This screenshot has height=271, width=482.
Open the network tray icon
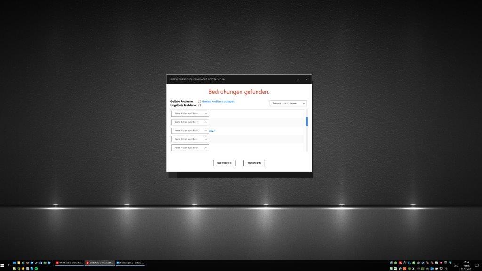pyautogui.click(x=441, y=269)
